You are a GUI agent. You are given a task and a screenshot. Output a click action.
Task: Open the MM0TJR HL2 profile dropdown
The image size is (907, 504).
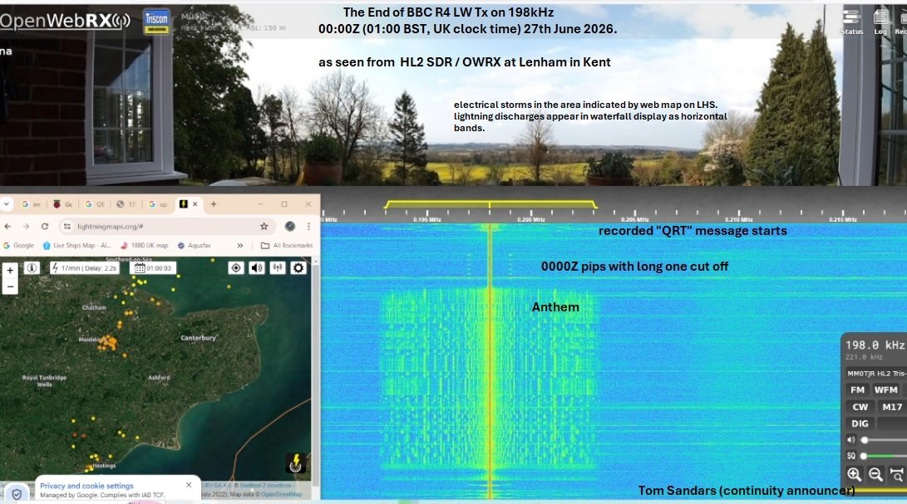[875, 374]
